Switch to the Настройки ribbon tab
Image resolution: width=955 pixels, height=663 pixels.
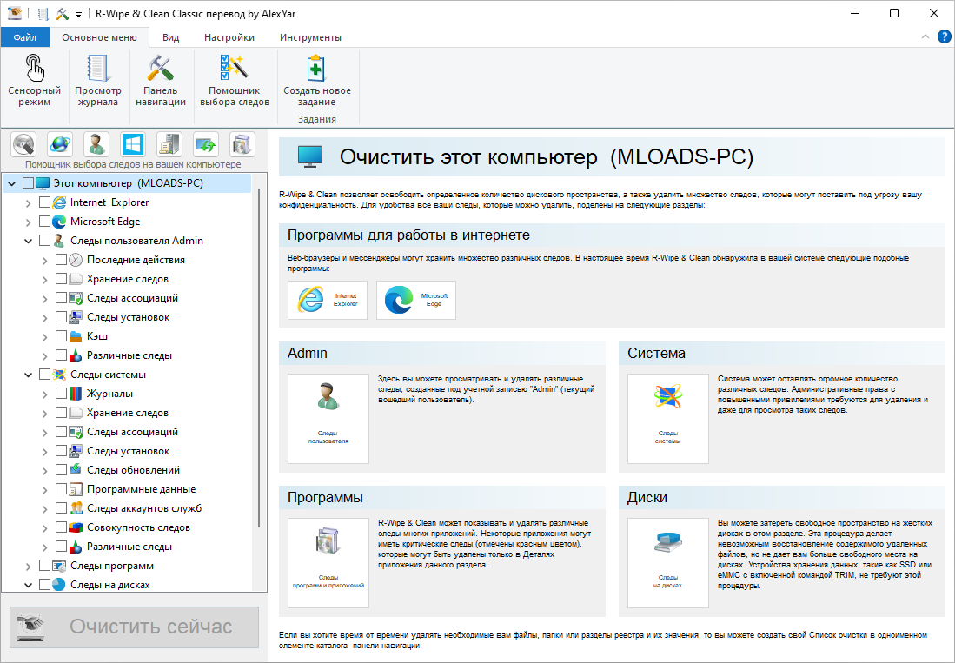(229, 37)
